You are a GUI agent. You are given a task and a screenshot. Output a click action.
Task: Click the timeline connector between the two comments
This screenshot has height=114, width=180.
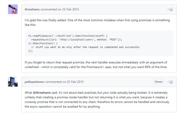(26, 75)
